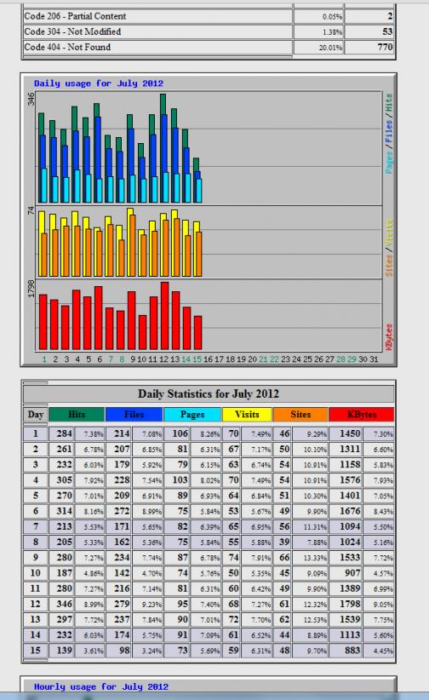Click the 770 count for Code 404
Image resolution: width=429 pixels, height=700 pixels.
point(385,47)
